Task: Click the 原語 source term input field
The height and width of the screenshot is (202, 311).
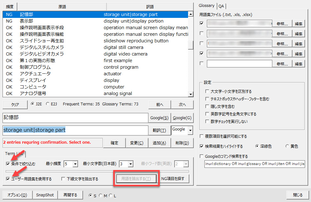Action: 75,118
